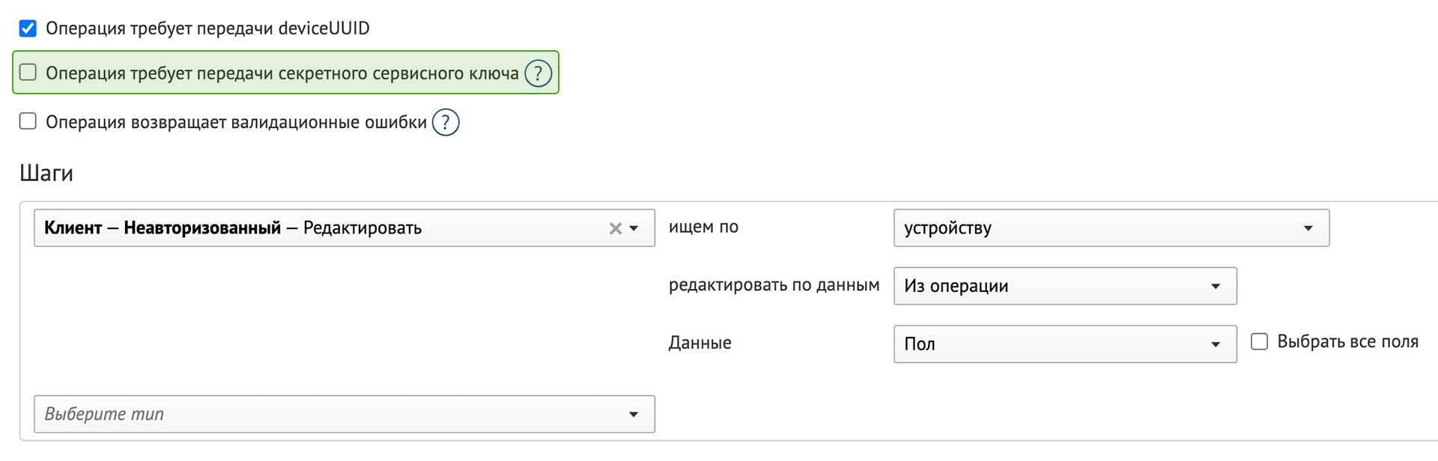The image size is (1438, 461).
Task: Click the 'ищем по' label
Action: pos(703,227)
